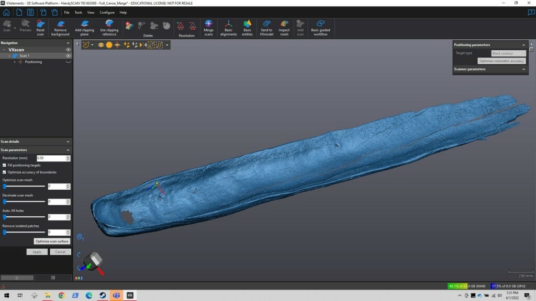The width and height of the screenshot is (536, 301).
Task: Expand the Positioning tree node
Action: pos(15,62)
